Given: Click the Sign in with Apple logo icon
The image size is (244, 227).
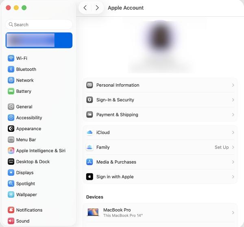Looking at the screenshot, I should tap(89, 177).
